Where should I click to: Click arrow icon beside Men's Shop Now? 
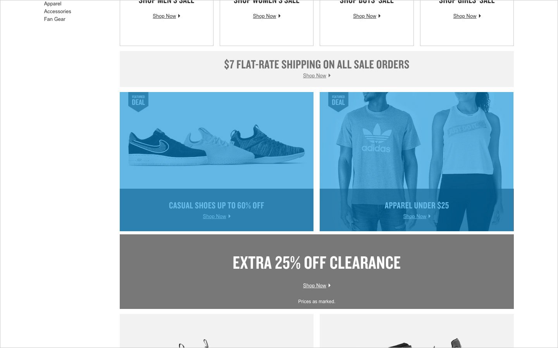179,16
